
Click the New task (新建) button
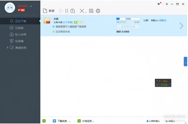[x=49, y=11]
